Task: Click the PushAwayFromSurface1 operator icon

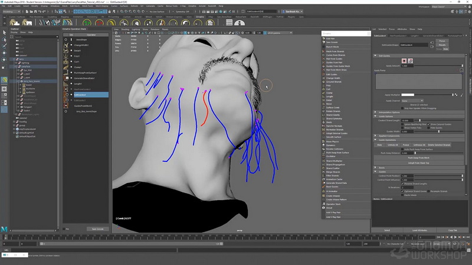Action: coord(65,72)
